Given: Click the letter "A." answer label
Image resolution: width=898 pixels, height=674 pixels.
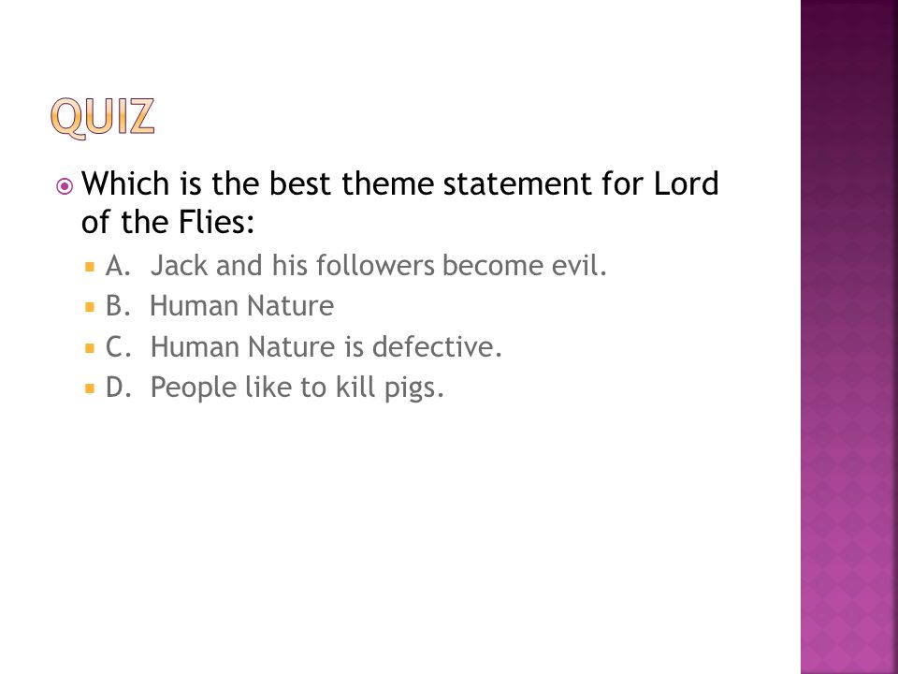Looking at the screenshot, I should [118, 266].
